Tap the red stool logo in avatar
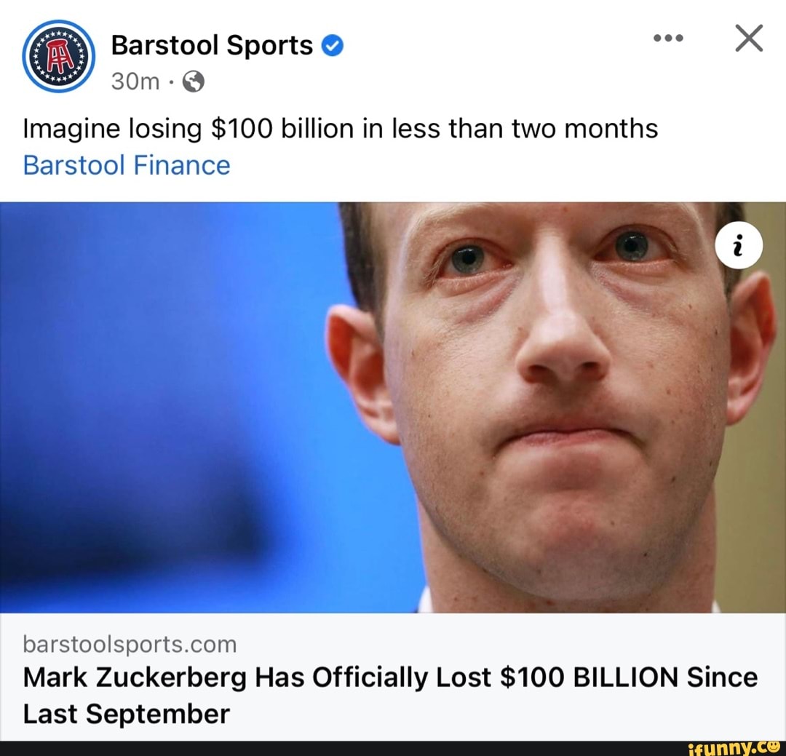Image resolution: width=786 pixels, height=756 pixels. point(59,56)
